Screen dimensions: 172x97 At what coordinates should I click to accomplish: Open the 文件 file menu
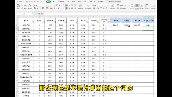[x=20, y=2]
